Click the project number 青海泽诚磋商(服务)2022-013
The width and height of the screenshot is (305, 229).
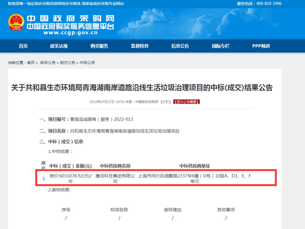click(x=101, y=119)
